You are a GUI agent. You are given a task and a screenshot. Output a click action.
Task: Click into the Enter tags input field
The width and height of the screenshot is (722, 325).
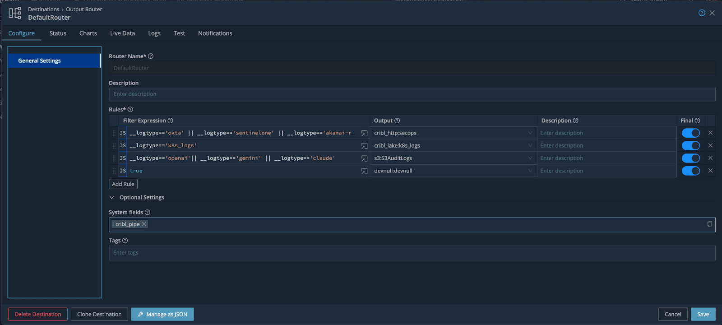(x=412, y=253)
